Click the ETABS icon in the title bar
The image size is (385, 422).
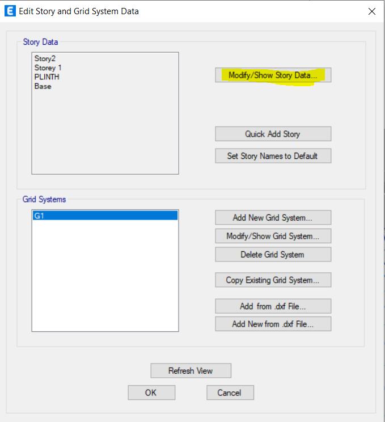[10, 11]
